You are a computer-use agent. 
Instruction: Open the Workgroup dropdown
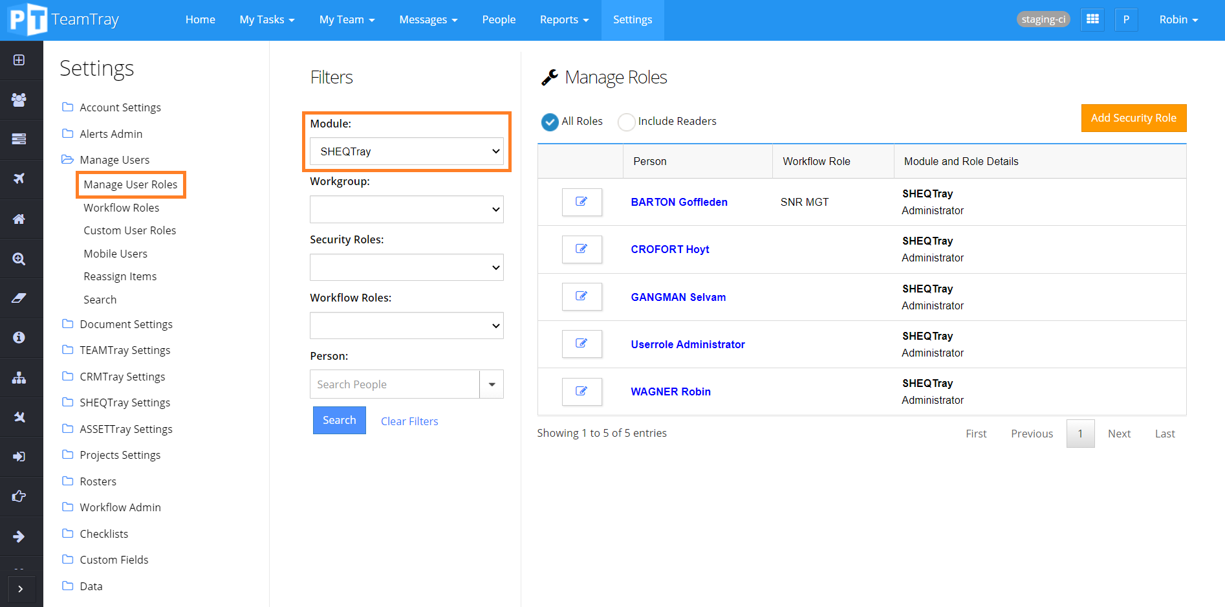coord(407,209)
